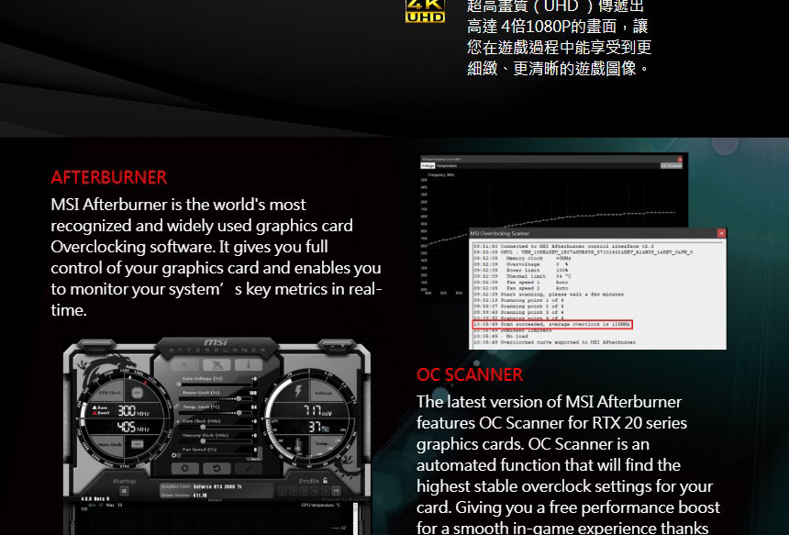Click the 'Scanning point 1 of 4' log line
The image size is (789, 535).
[x=518, y=300]
